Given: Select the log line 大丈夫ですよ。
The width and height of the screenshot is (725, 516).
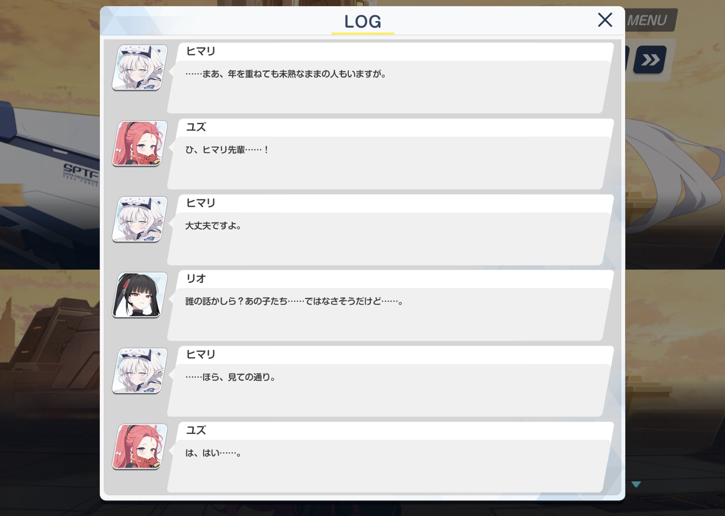Looking at the screenshot, I should tap(213, 226).
